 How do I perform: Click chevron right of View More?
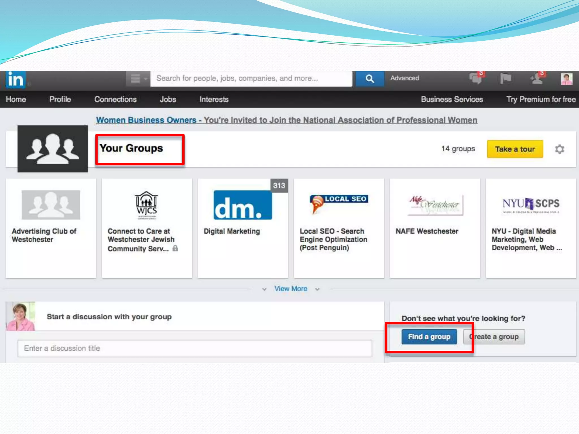(317, 289)
